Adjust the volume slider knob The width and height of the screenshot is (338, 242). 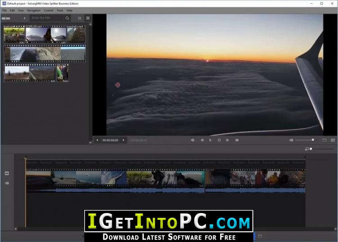[x=313, y=140]
